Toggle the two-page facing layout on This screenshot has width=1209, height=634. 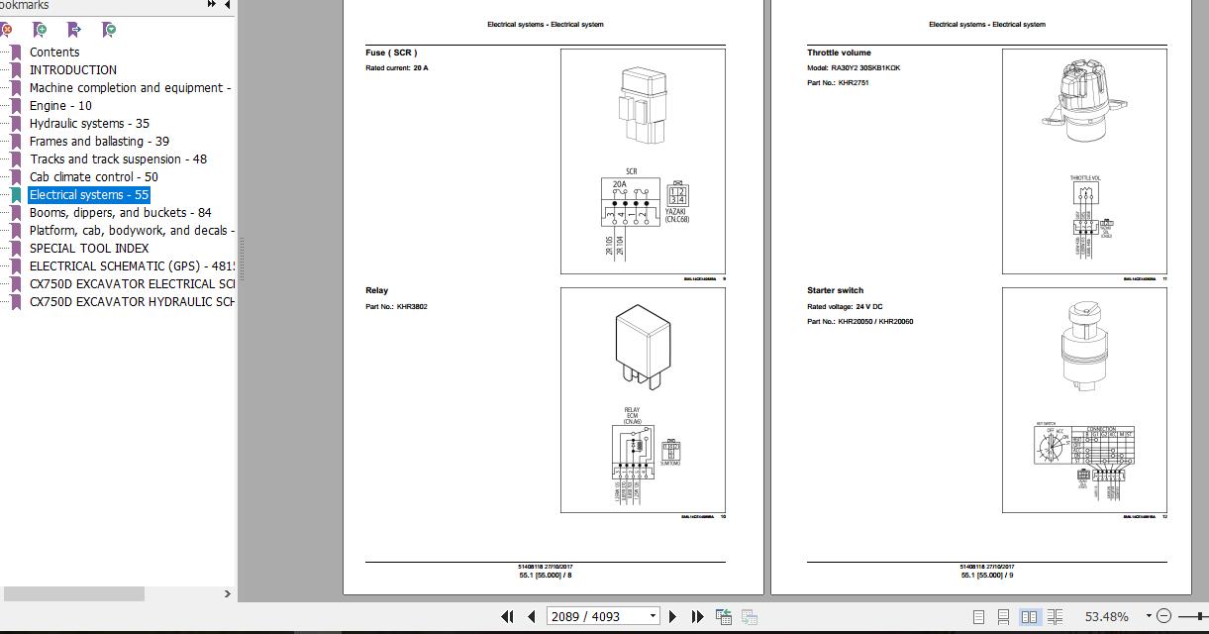(1030, 618)
